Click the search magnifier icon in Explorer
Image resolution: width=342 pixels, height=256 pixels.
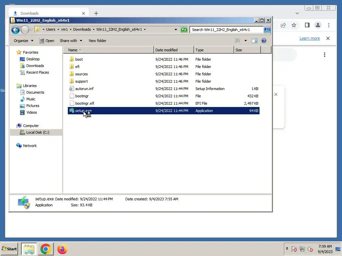pos(267,30)
